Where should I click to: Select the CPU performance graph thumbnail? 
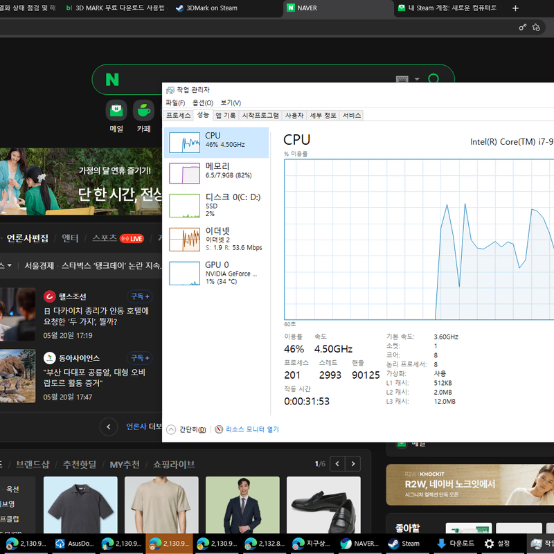coord(184,143)
